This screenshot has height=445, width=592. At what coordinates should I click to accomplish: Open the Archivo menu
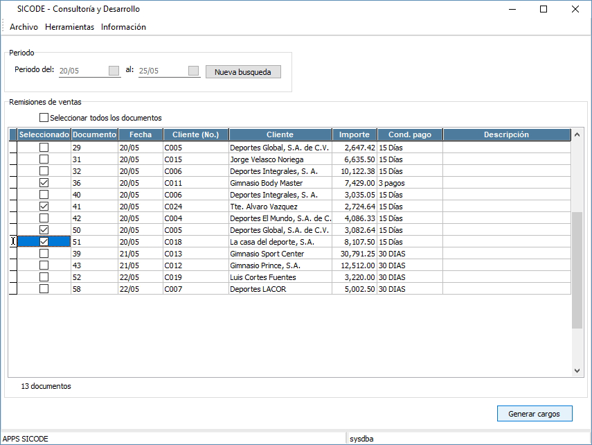(x=24, y=27)
